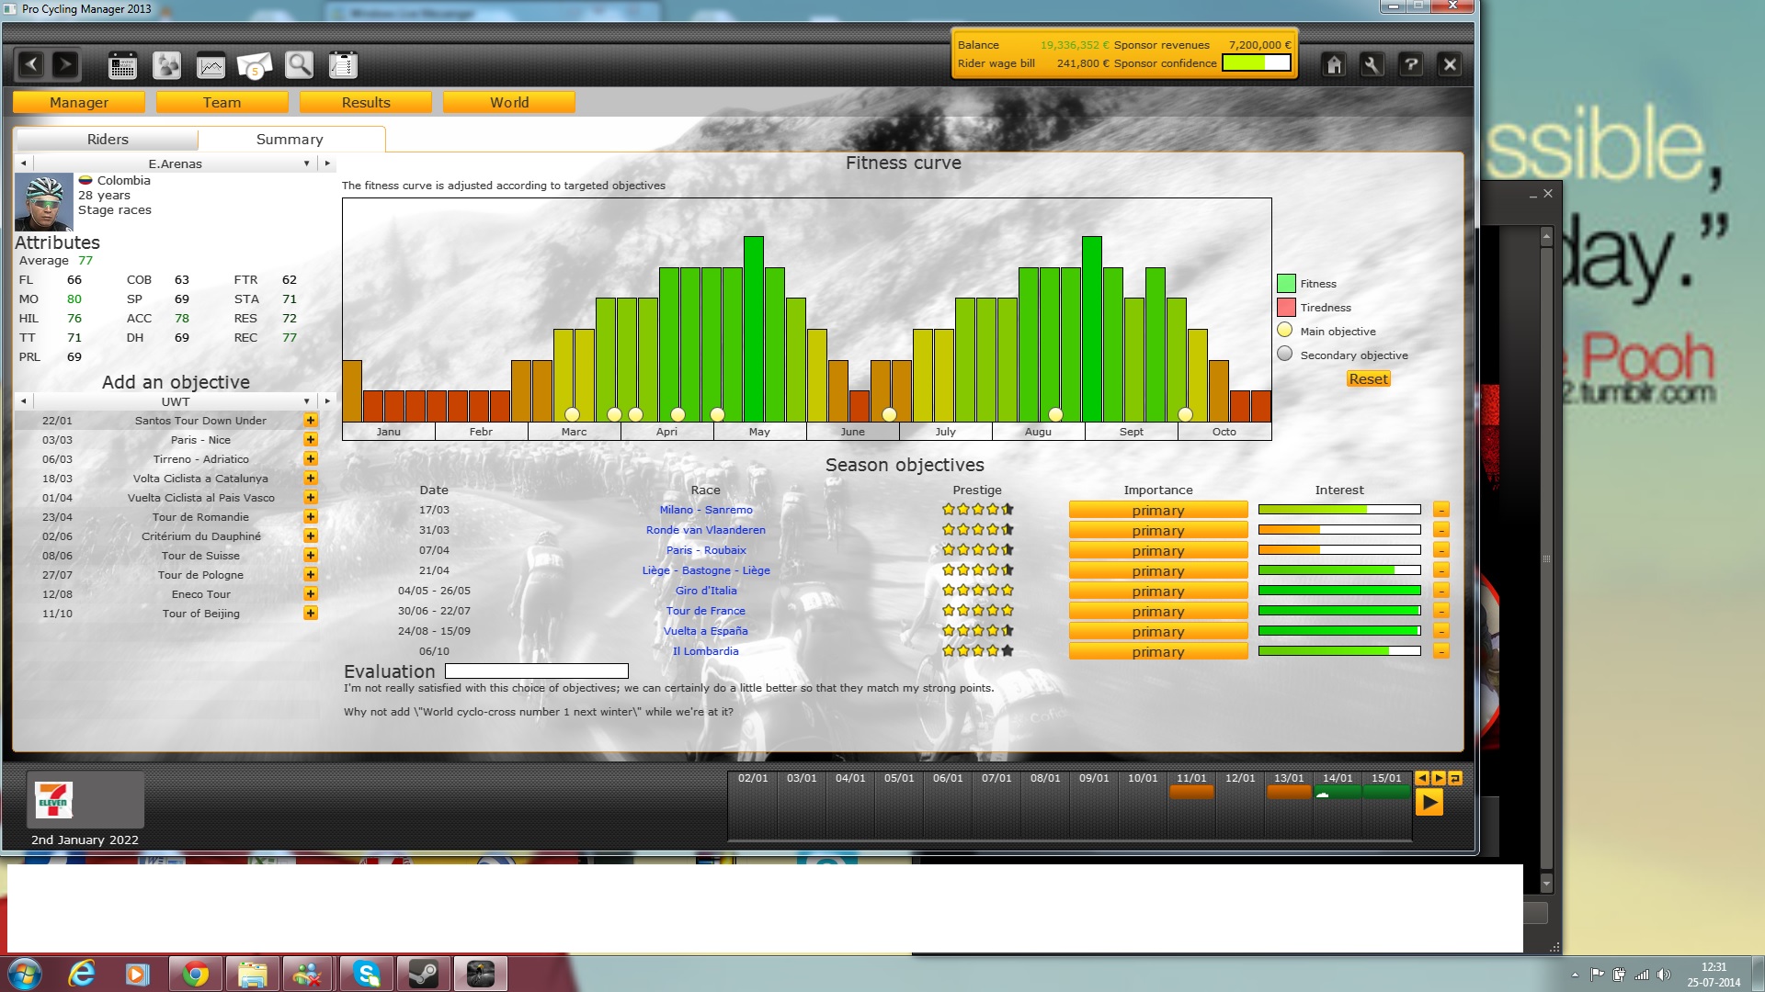Viewport: 1765px width, 992px height.
Task: Open the wrench settings icon
Action: [x=1372, y=65]
